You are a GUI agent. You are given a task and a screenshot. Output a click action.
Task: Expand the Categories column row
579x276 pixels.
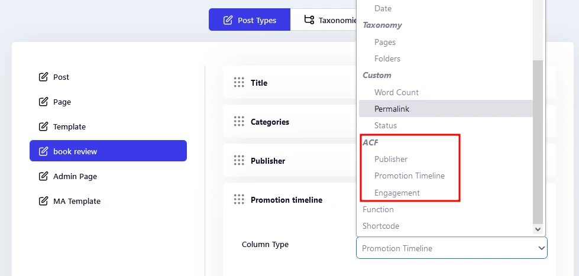[290, 121]
